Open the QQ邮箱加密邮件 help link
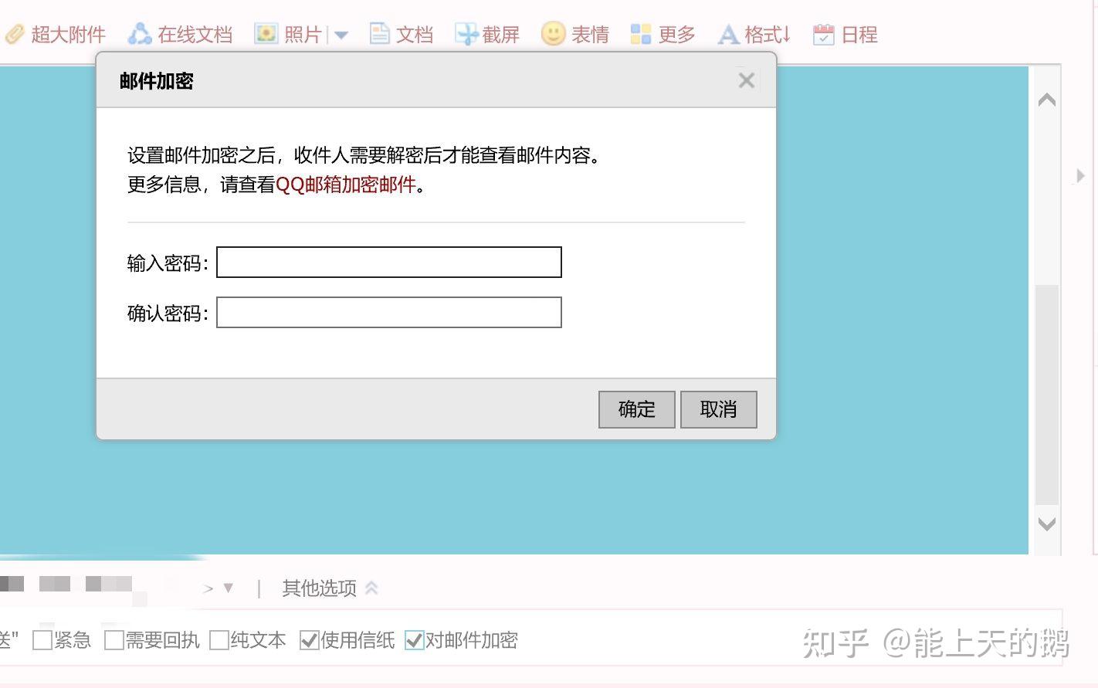Screen dimensions: 1098x688 click(345, 185)
